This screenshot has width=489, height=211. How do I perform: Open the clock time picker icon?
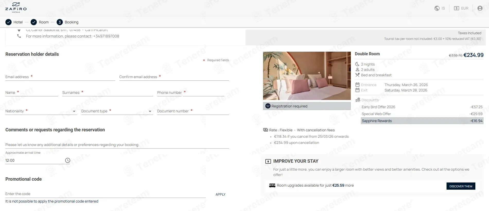[x=68, y=160]
